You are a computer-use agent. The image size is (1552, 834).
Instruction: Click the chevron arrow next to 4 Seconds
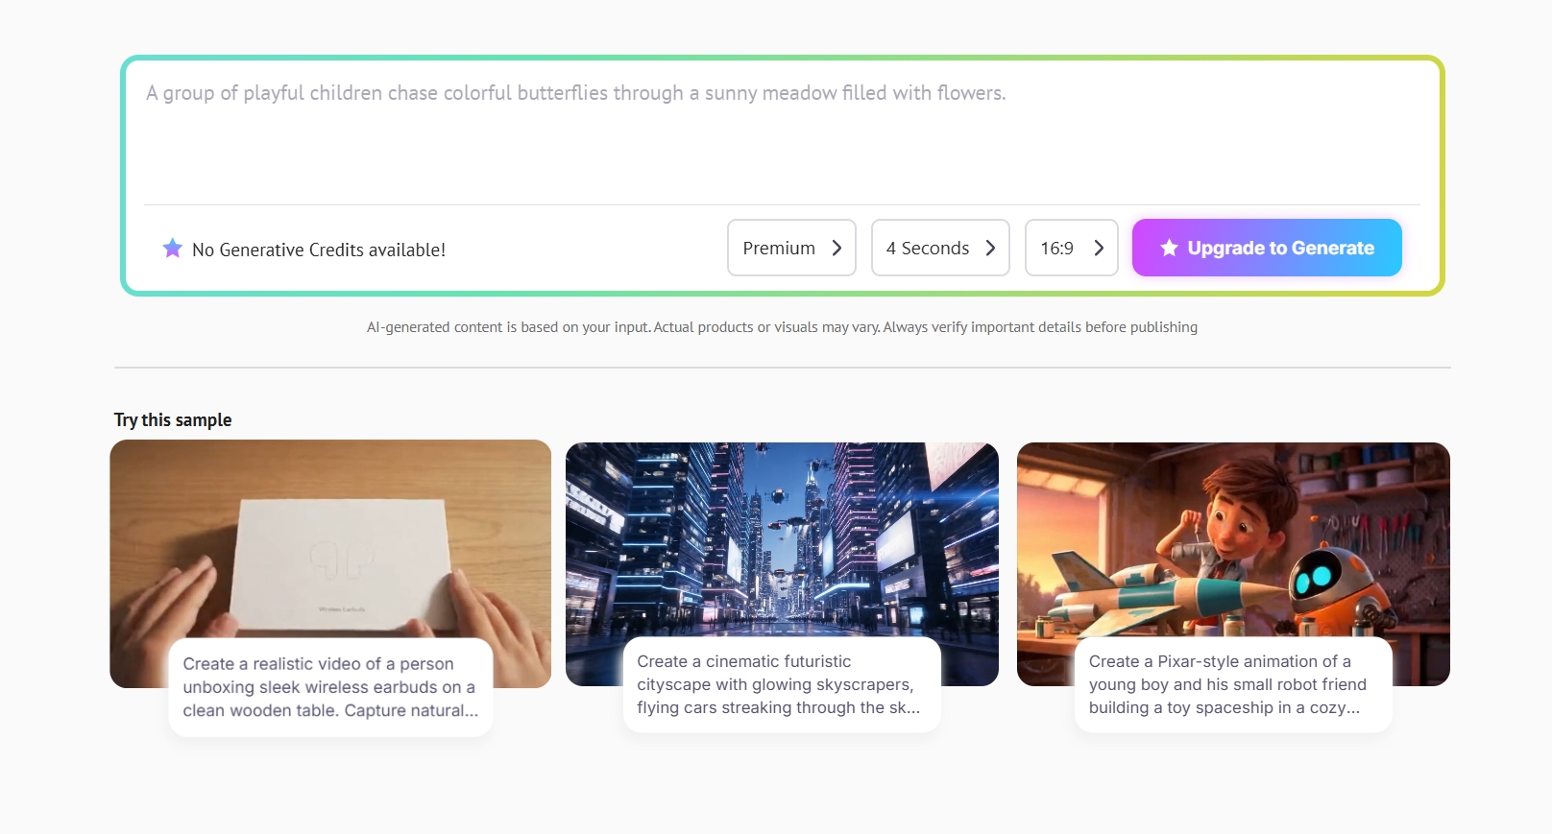click(x=990, y=248)
